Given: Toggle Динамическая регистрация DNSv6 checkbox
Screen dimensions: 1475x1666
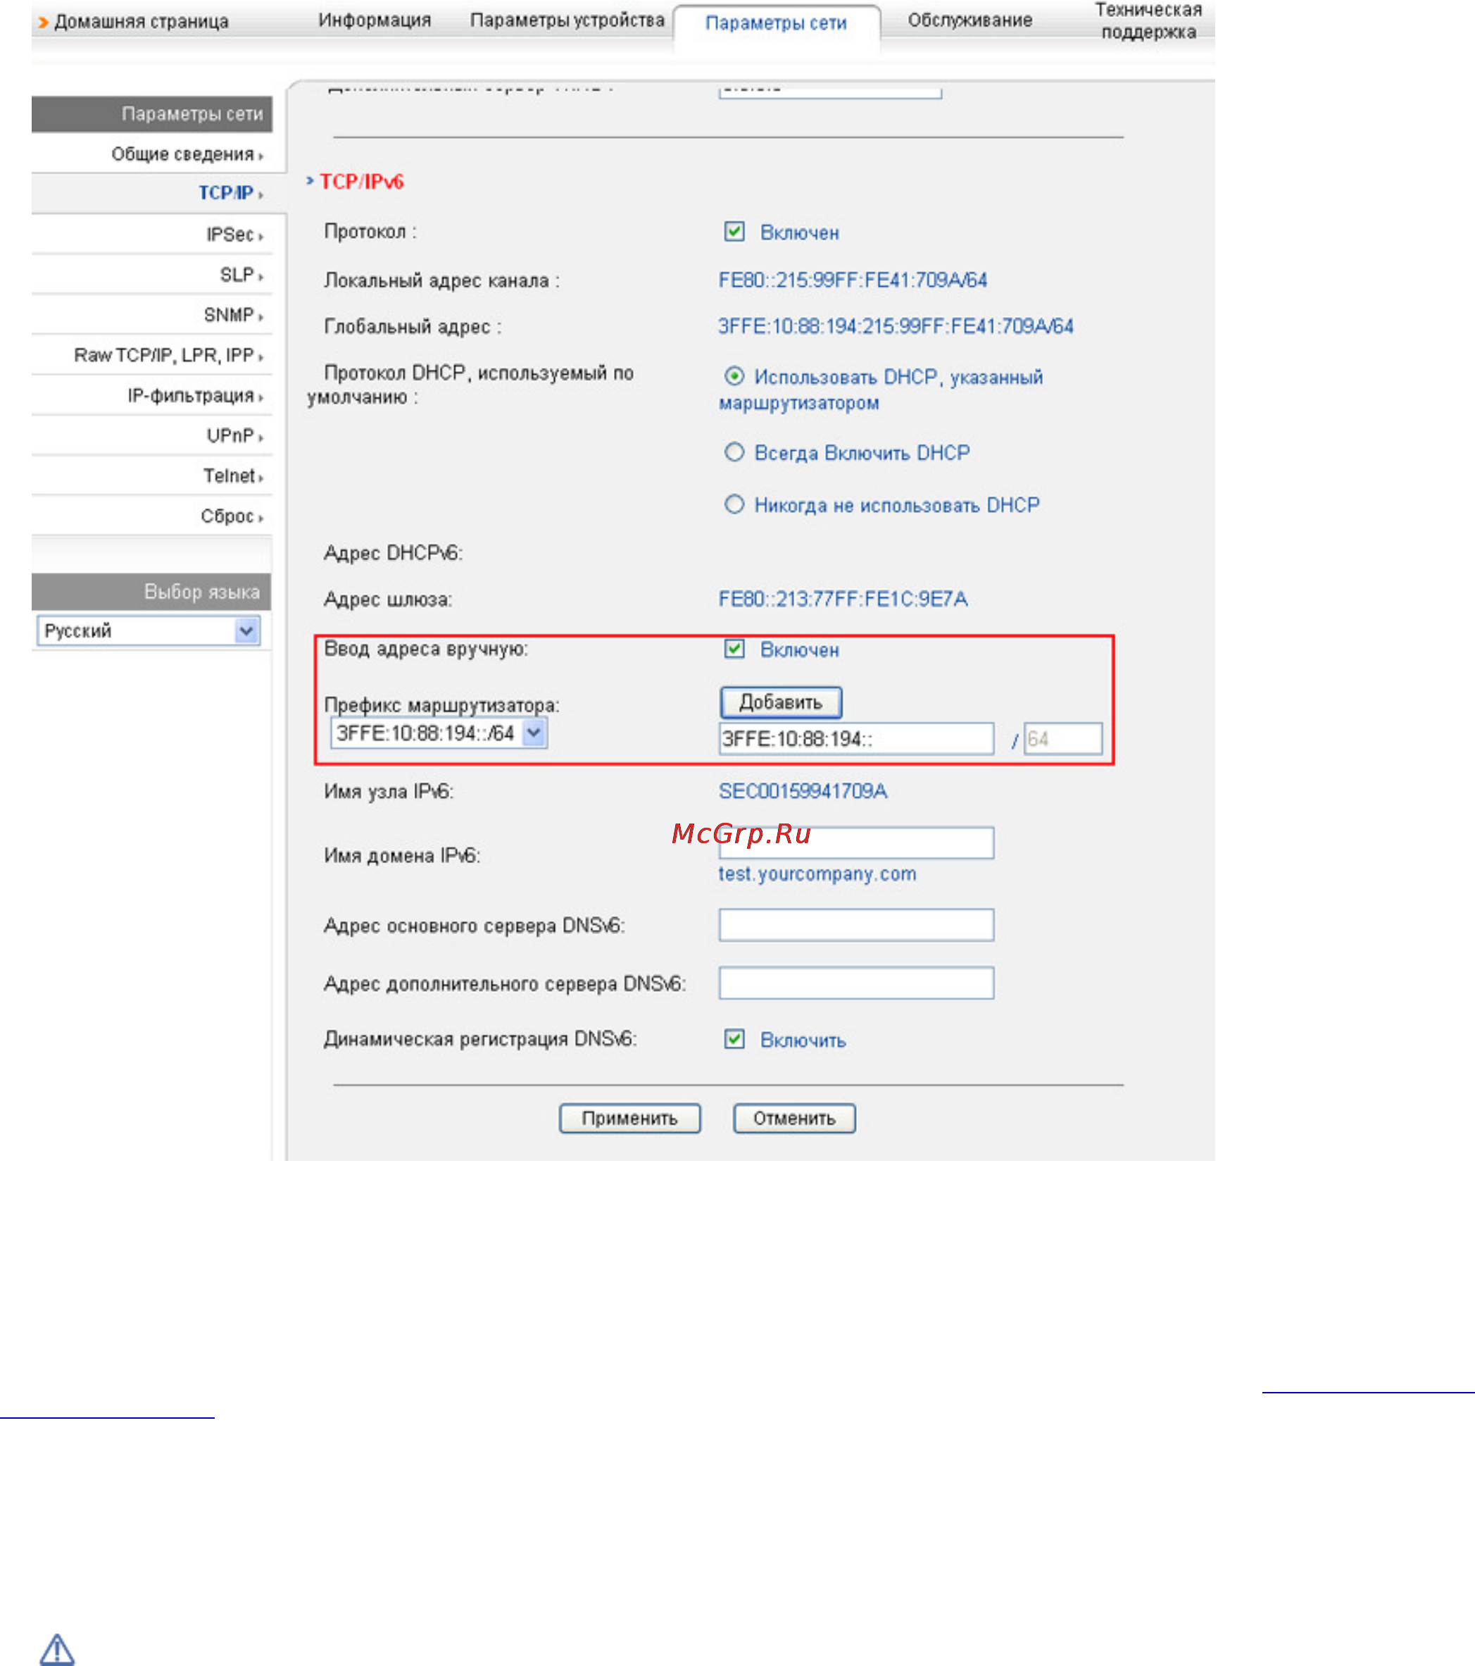Looking at the screenshot, I should [x=734, y=1038].
